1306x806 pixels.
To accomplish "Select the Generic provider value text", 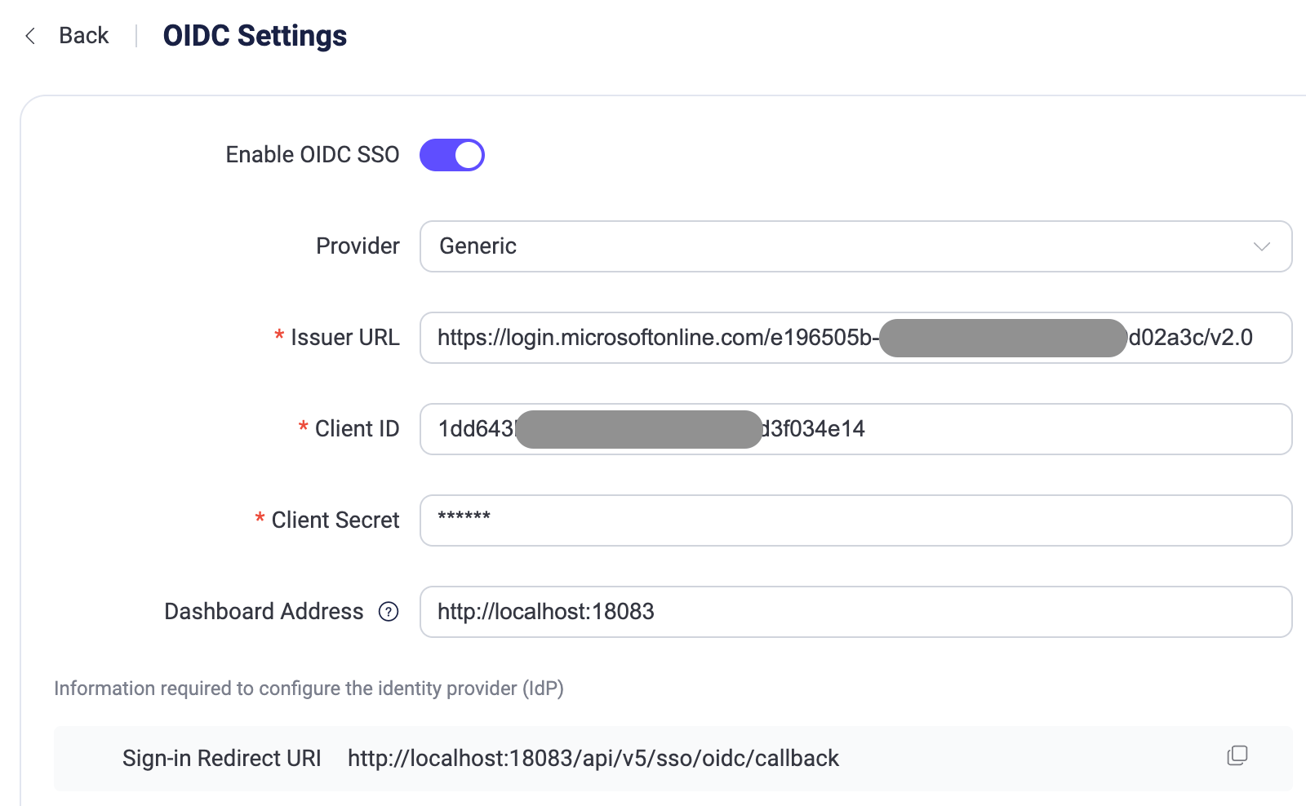I will [x=478, y=246].
